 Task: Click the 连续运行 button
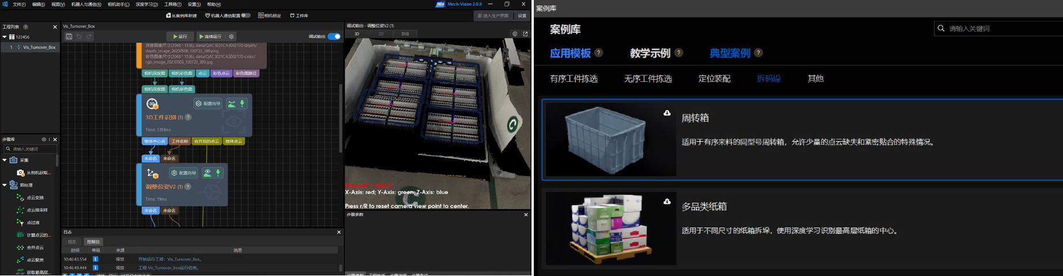[210, 36]
